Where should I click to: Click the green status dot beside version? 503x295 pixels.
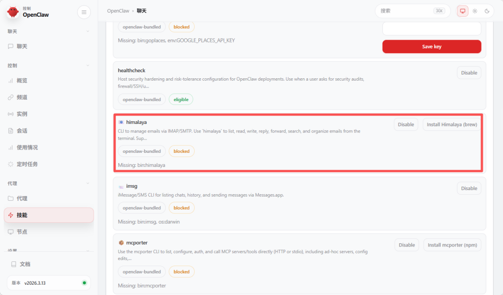[84, 283]
